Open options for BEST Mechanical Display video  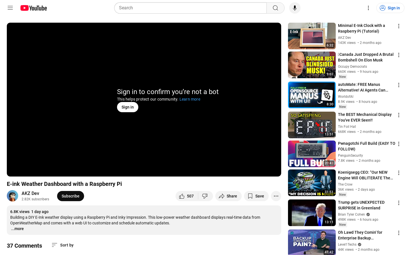tap(399, 115)
